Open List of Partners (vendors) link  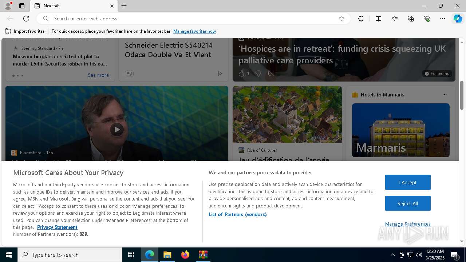coord(238,214)
